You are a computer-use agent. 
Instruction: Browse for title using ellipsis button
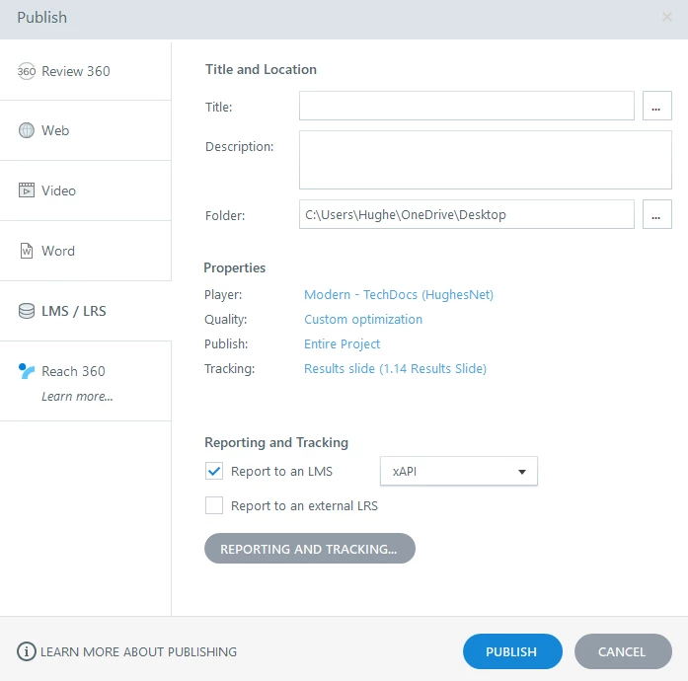tap(656, 106)
